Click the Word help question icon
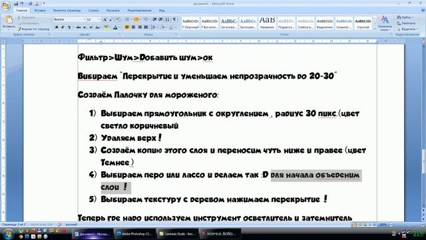Screen dimensions: 426x240 click(x=423, y=11)
